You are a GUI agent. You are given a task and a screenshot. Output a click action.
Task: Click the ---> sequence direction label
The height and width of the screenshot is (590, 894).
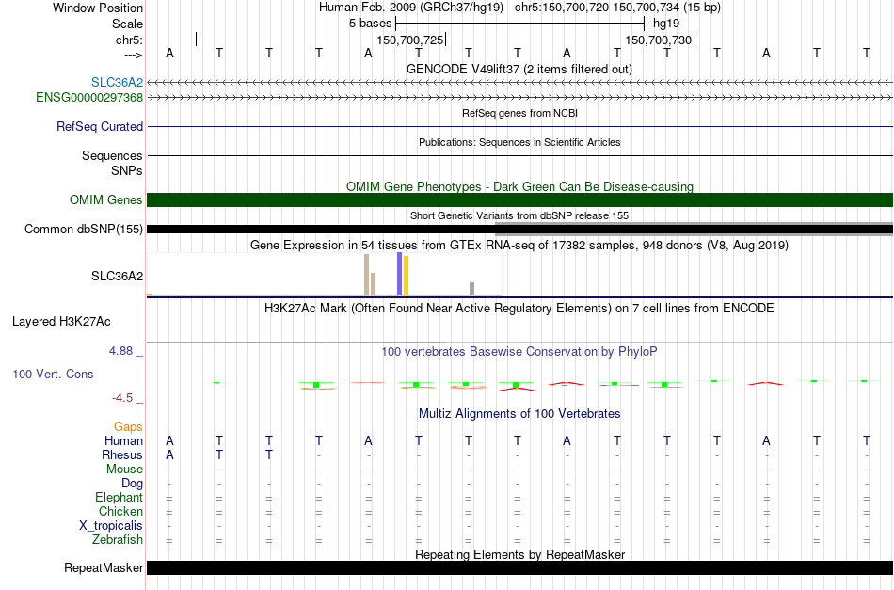point(133,55)
